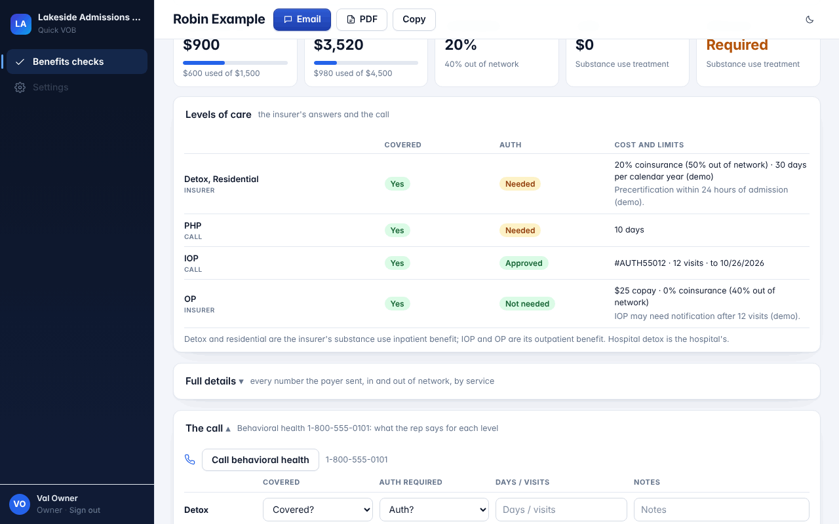Click the Settings gear icon in sidebar
839x524 pixels.
[x=20, y=87]
